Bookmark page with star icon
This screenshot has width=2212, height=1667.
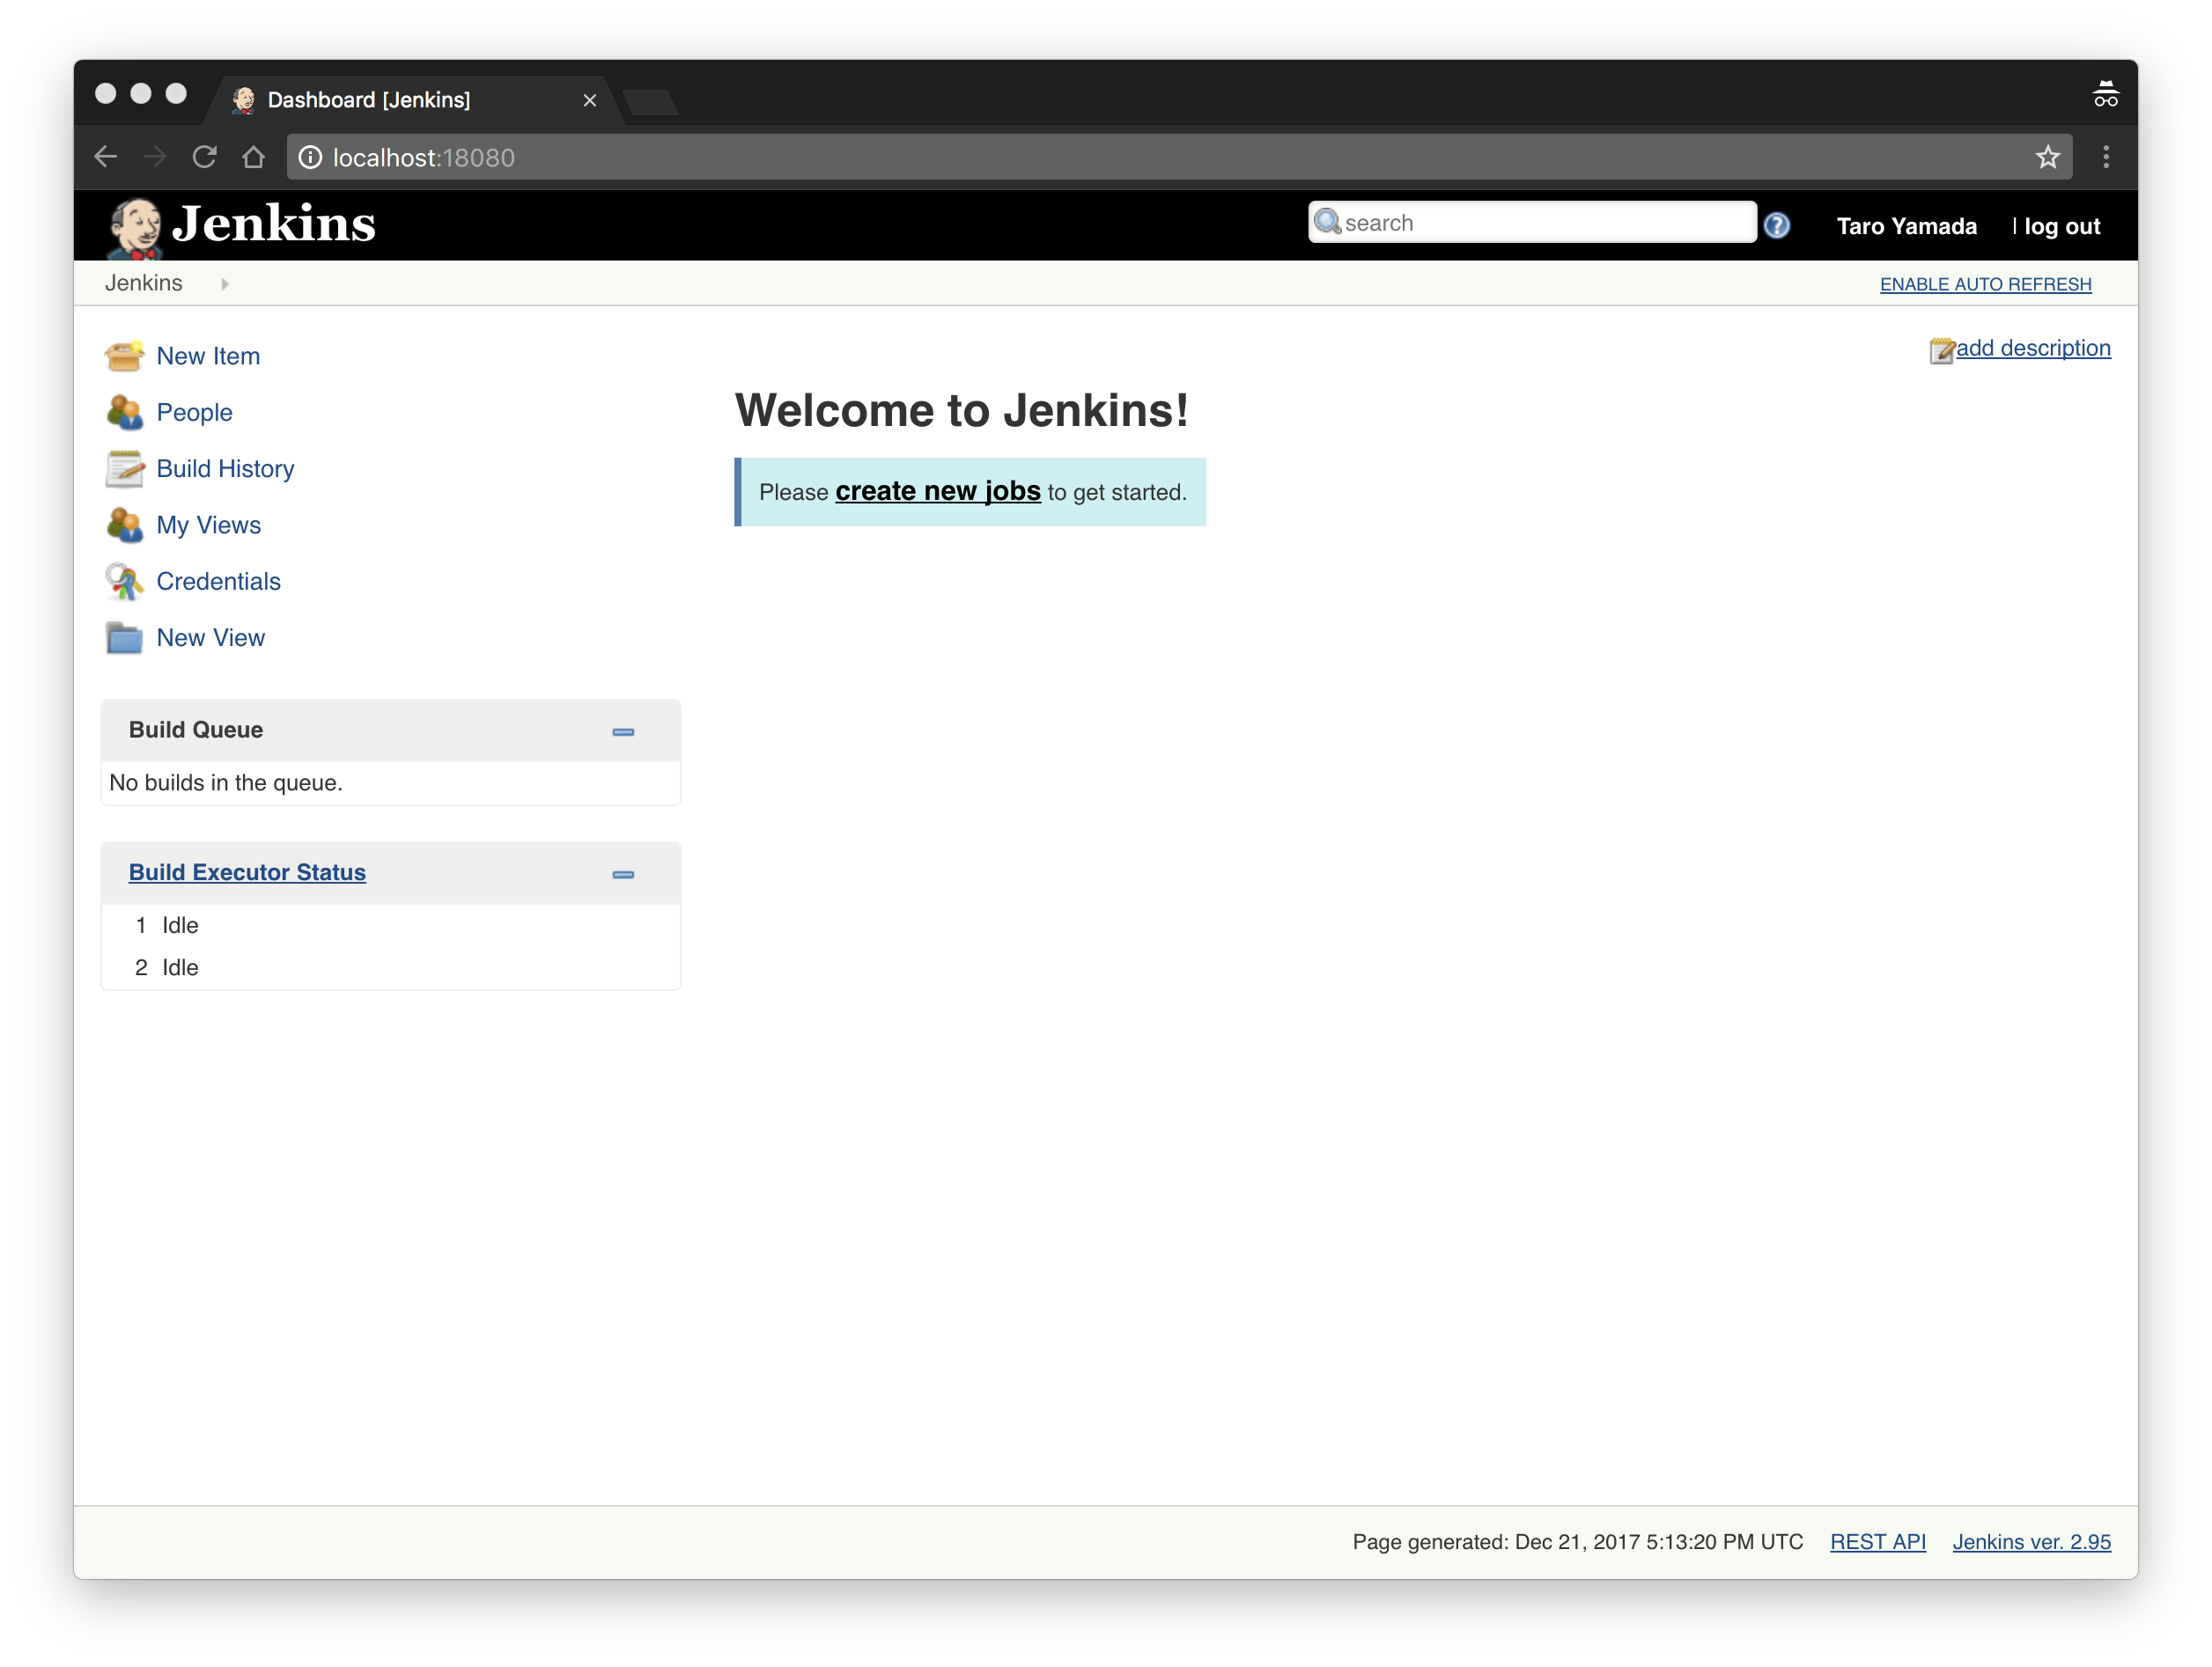(2047, 157)
